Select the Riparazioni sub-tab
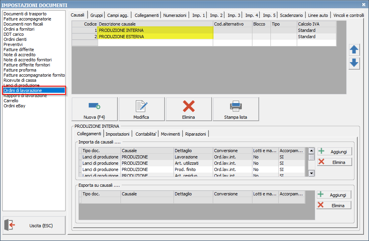Screen dimensions: 369x241 195,134
